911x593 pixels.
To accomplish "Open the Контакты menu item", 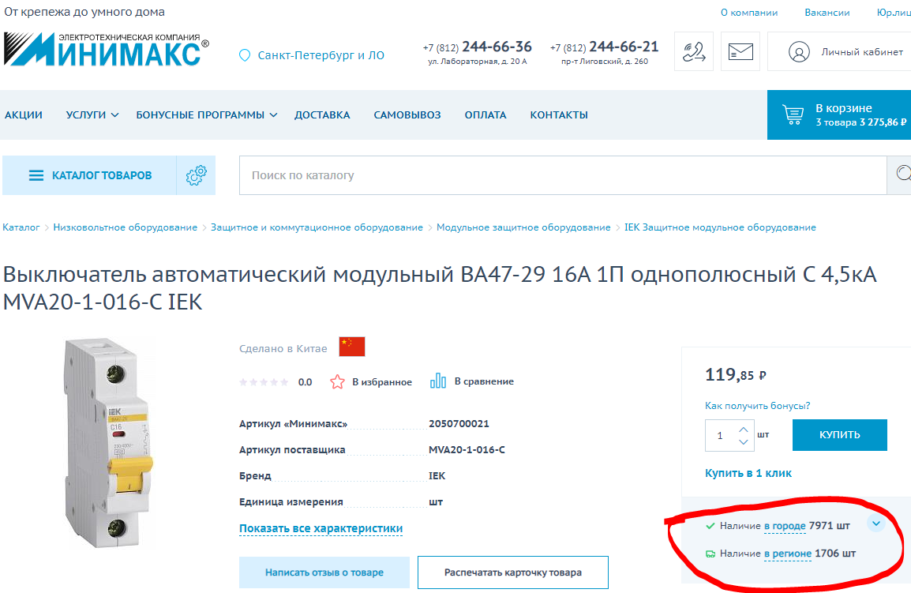I will pyautogui.click(x=559, y=115).
